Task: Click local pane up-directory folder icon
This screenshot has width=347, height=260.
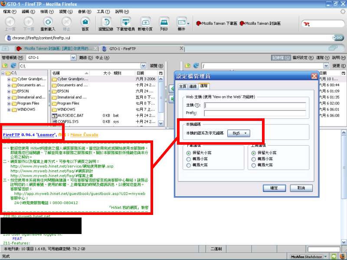Action: tap(5, 66)
